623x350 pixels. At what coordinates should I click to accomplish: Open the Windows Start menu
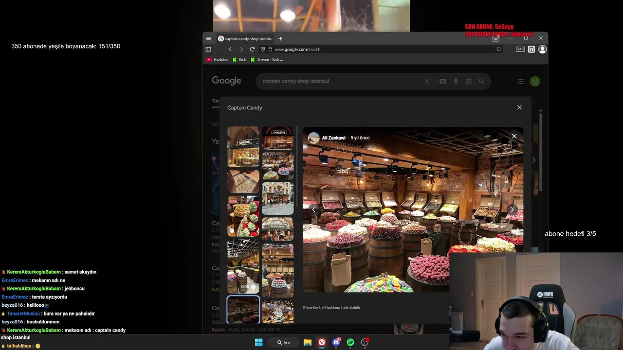coord(259,342)
